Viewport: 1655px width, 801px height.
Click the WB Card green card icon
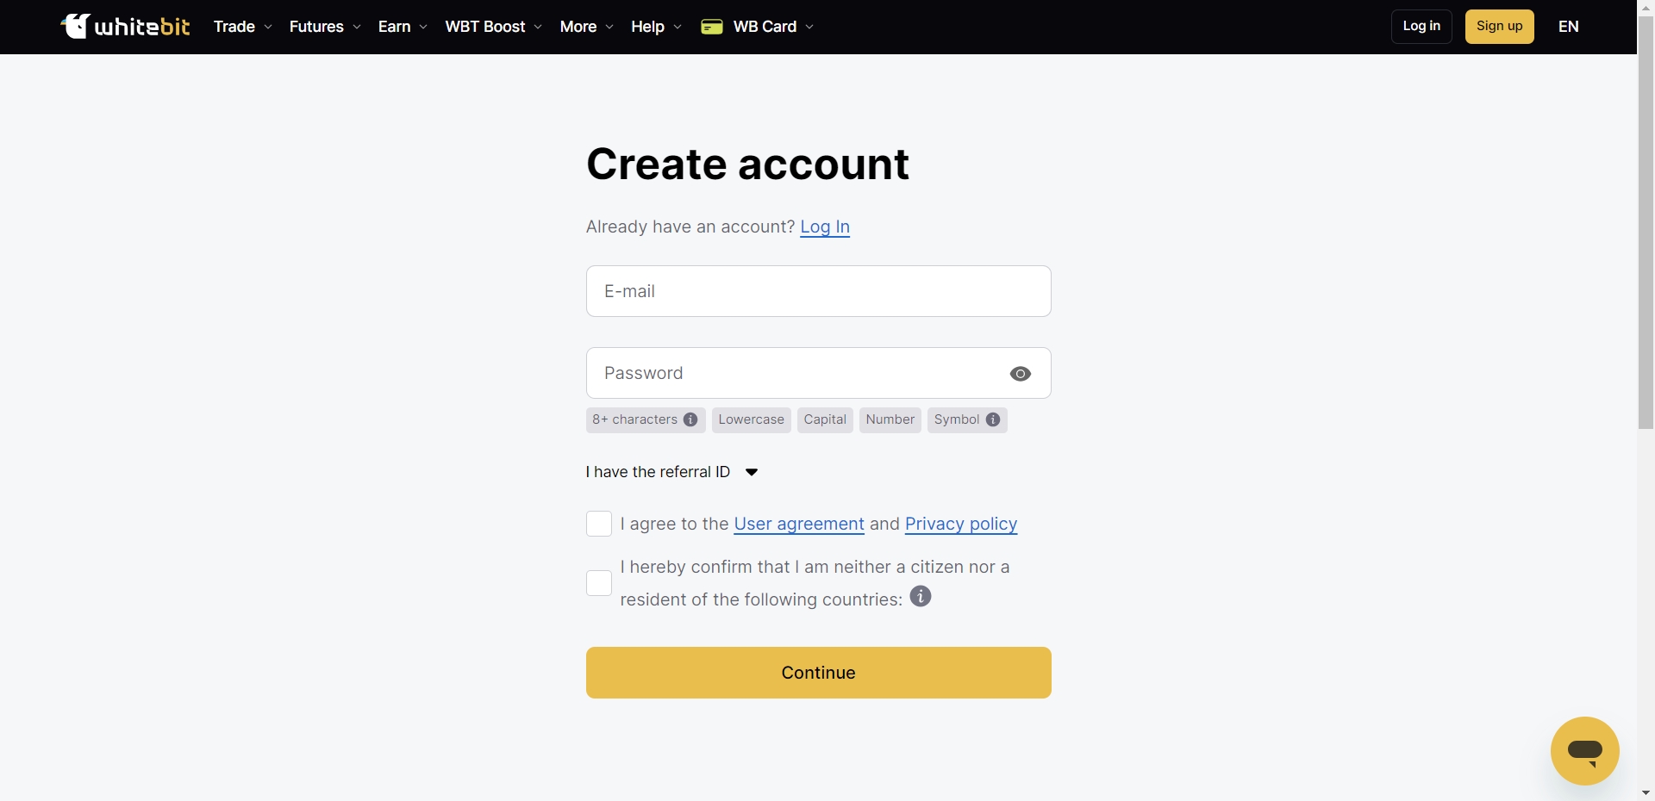(711, 27)
